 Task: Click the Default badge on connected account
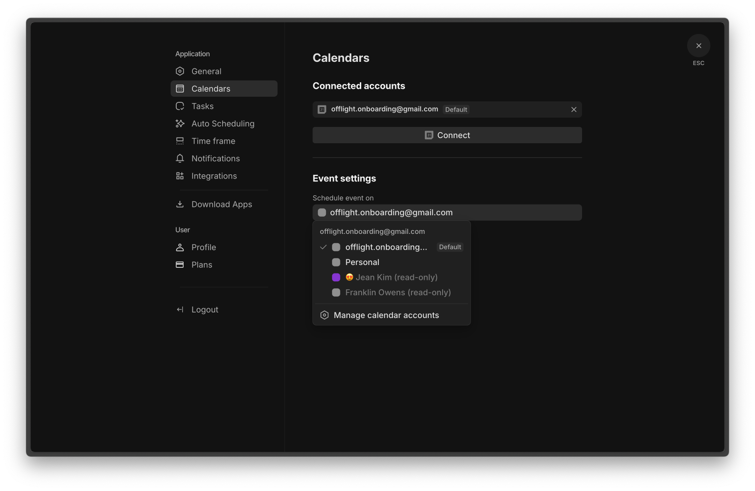click(x=456, y=109)
